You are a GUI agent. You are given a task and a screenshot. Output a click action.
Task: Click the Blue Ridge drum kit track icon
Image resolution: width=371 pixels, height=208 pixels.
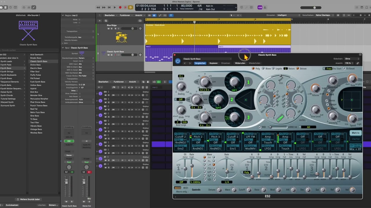pyautogui.click(x=121, y=37)
